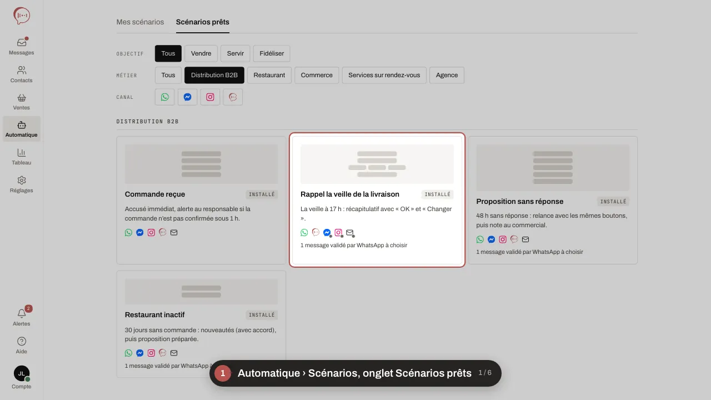Filter Objectif by Vendre

click(x=201, y=53)
